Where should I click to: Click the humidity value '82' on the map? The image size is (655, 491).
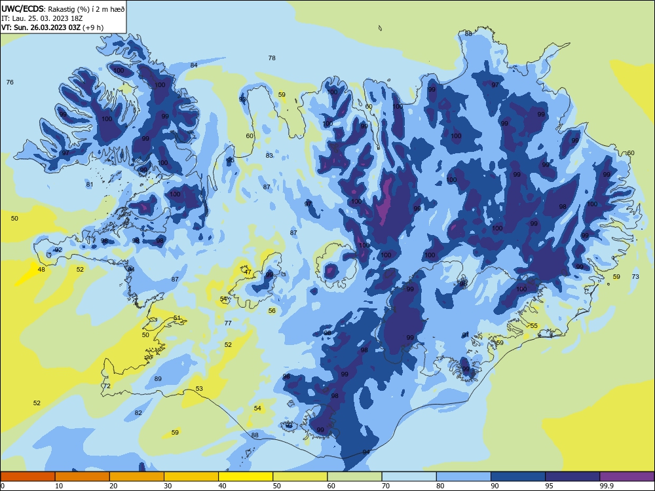click(x=138, y=412)
